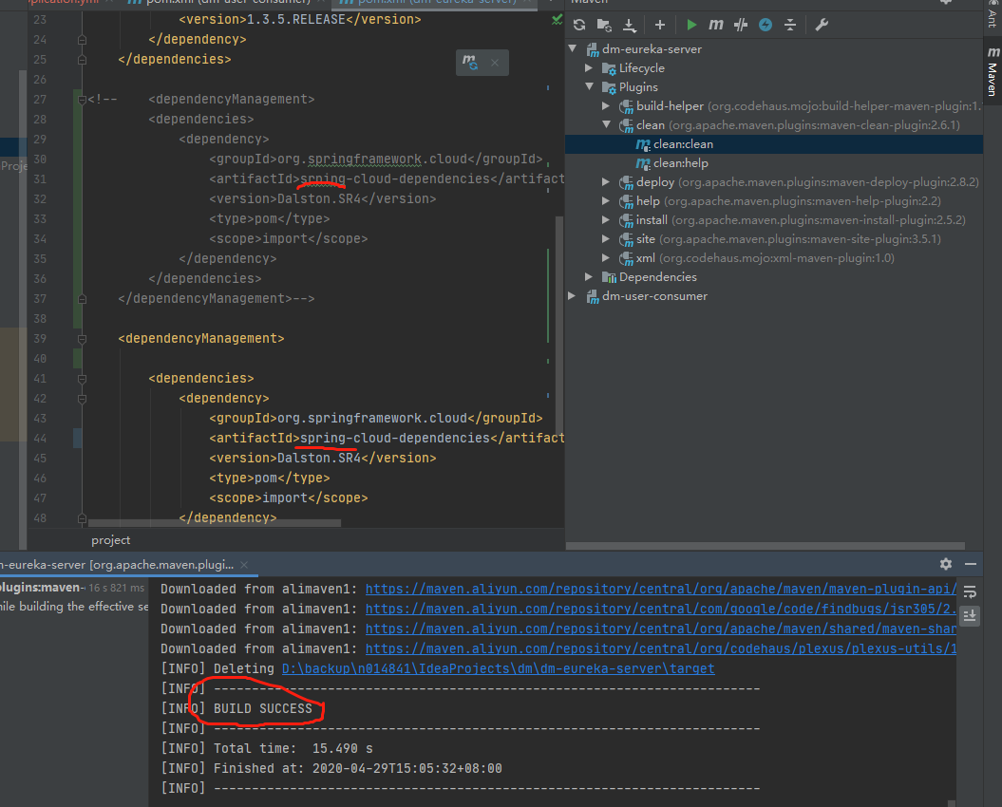The height and width of the screenshot is (807, 1002).
Task: Expand the Dependencies node
Action: pos(589,276)
